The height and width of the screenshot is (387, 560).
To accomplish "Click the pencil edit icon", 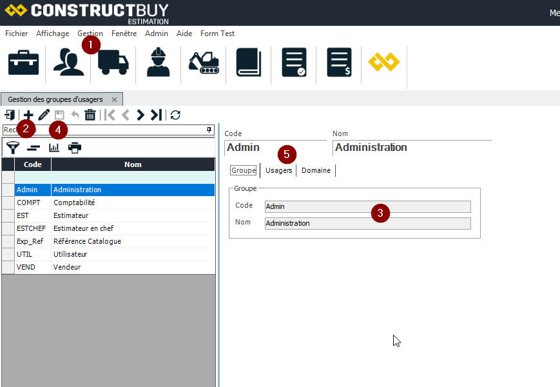I will [x=44, y=115].
